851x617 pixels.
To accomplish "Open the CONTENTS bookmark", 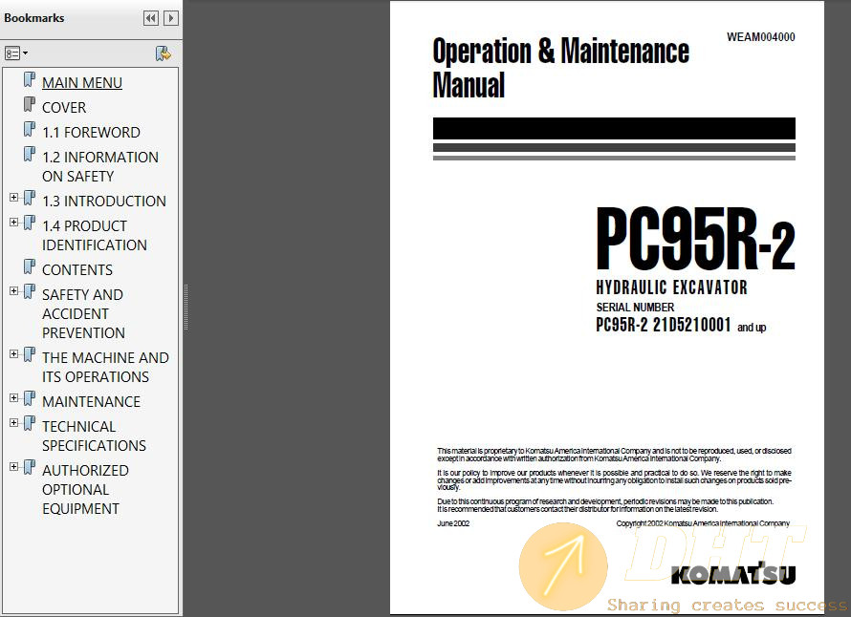I will [77, 270].
